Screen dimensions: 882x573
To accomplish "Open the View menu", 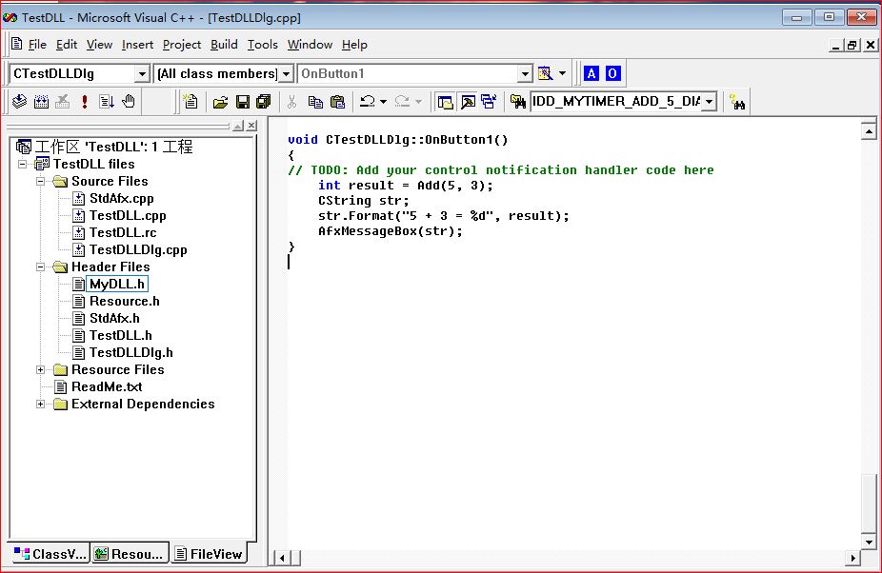I will pos(99,45).
